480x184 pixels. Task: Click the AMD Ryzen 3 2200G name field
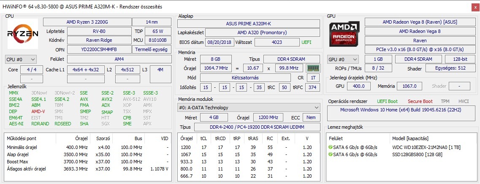(87, 22)
